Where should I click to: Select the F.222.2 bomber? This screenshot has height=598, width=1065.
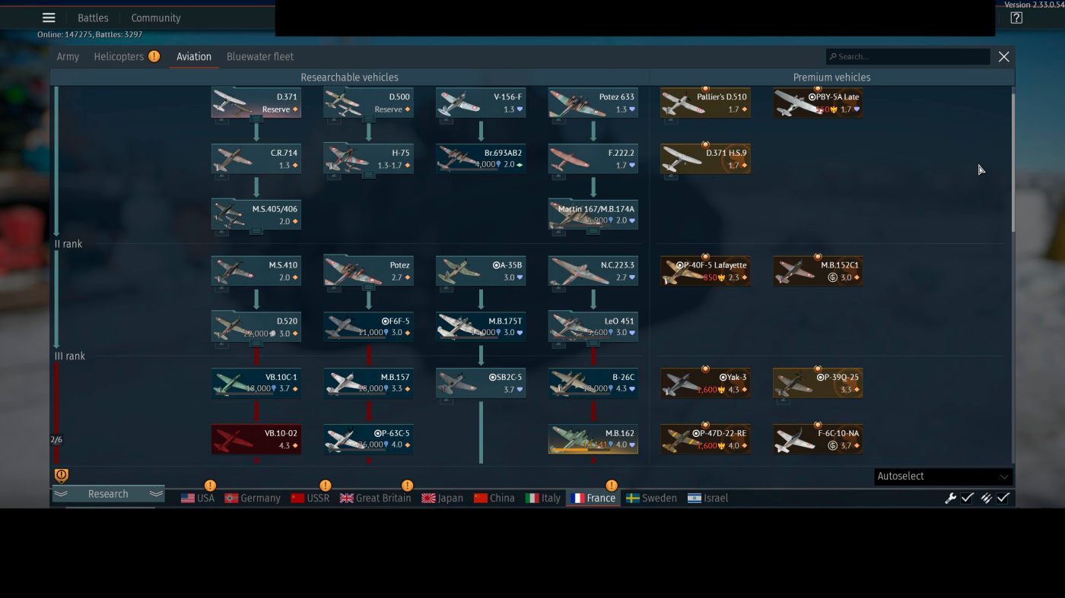(x=593, y=159)
